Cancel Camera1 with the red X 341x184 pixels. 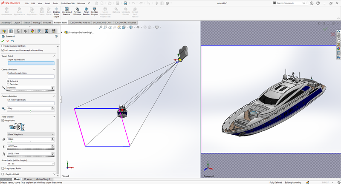(x=7, y=41)
